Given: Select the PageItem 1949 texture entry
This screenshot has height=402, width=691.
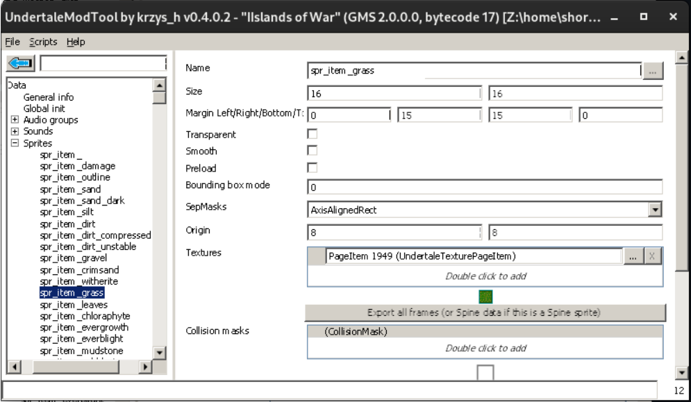Looking at the screenshot, I should click(474, 256).
